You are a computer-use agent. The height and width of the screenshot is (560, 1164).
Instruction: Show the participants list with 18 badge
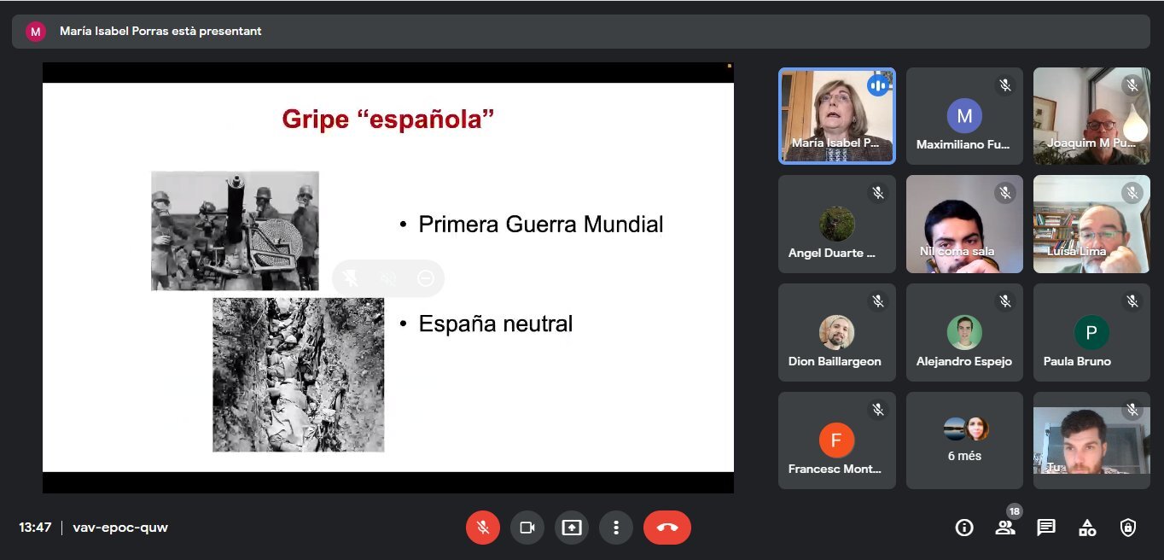(1005, 528)
